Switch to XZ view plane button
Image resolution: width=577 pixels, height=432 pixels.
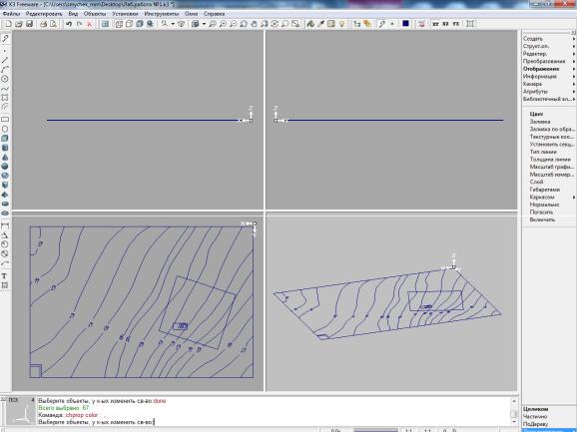[x=445, y=24]
